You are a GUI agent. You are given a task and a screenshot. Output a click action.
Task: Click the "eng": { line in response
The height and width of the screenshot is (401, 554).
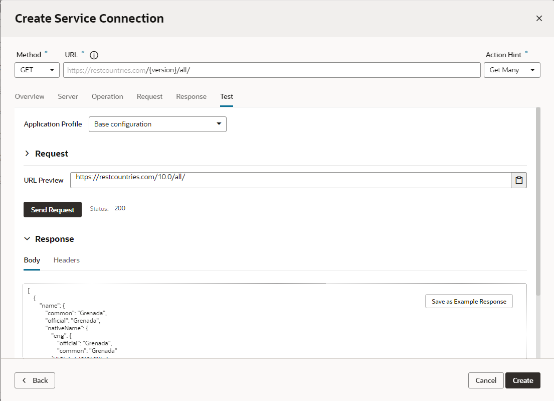click(61, 336)
